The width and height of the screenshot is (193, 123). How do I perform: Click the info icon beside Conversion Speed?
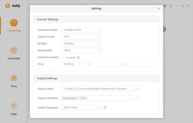coord(78,58)
